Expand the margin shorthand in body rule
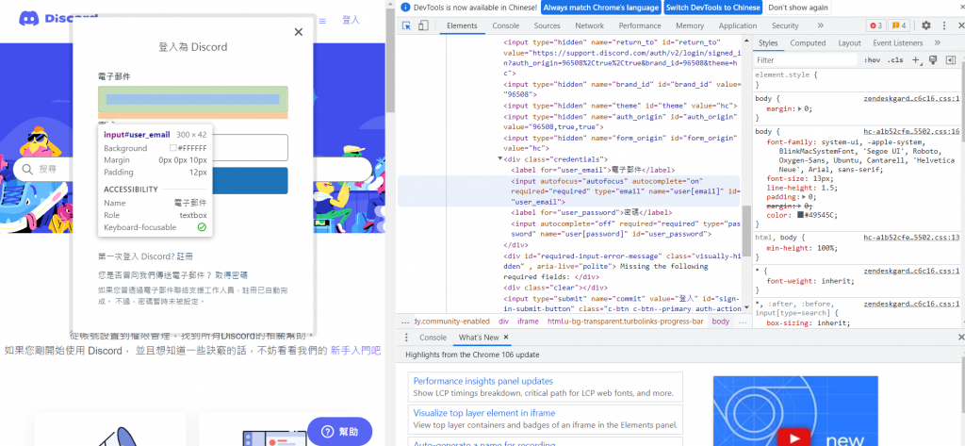The height and width of the screenshot is (446, 965). (799, 108)
